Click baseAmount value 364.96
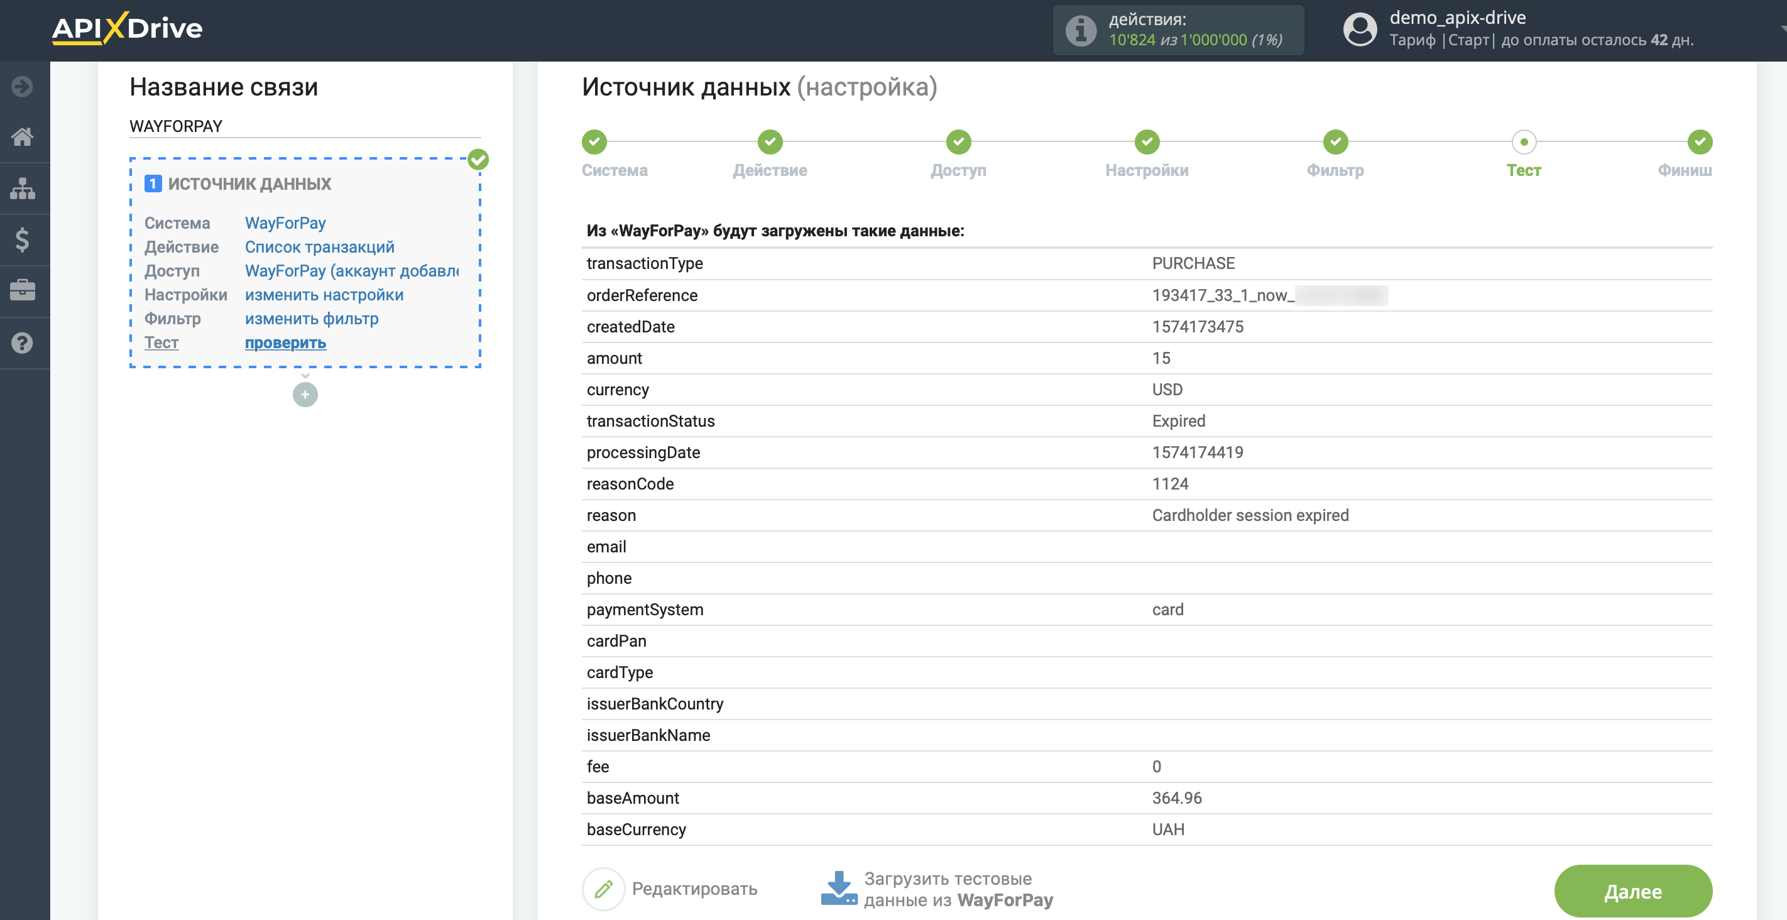 (1176, 799)
